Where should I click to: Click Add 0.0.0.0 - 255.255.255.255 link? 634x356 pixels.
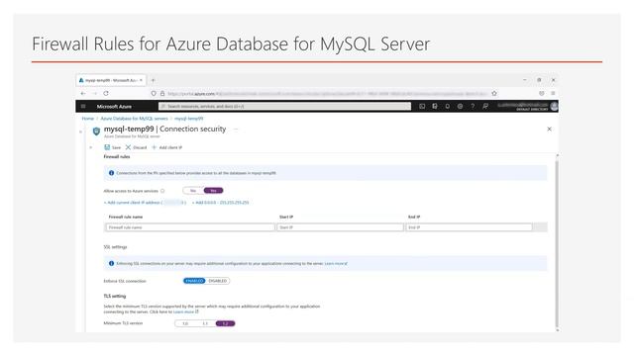point(220,203)
